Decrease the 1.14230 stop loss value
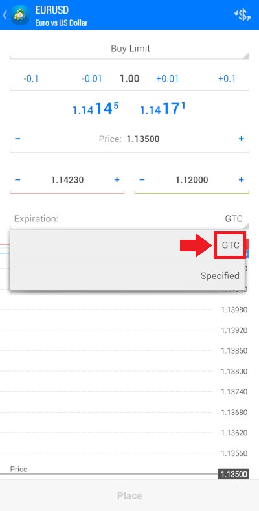 click(17, 180)
